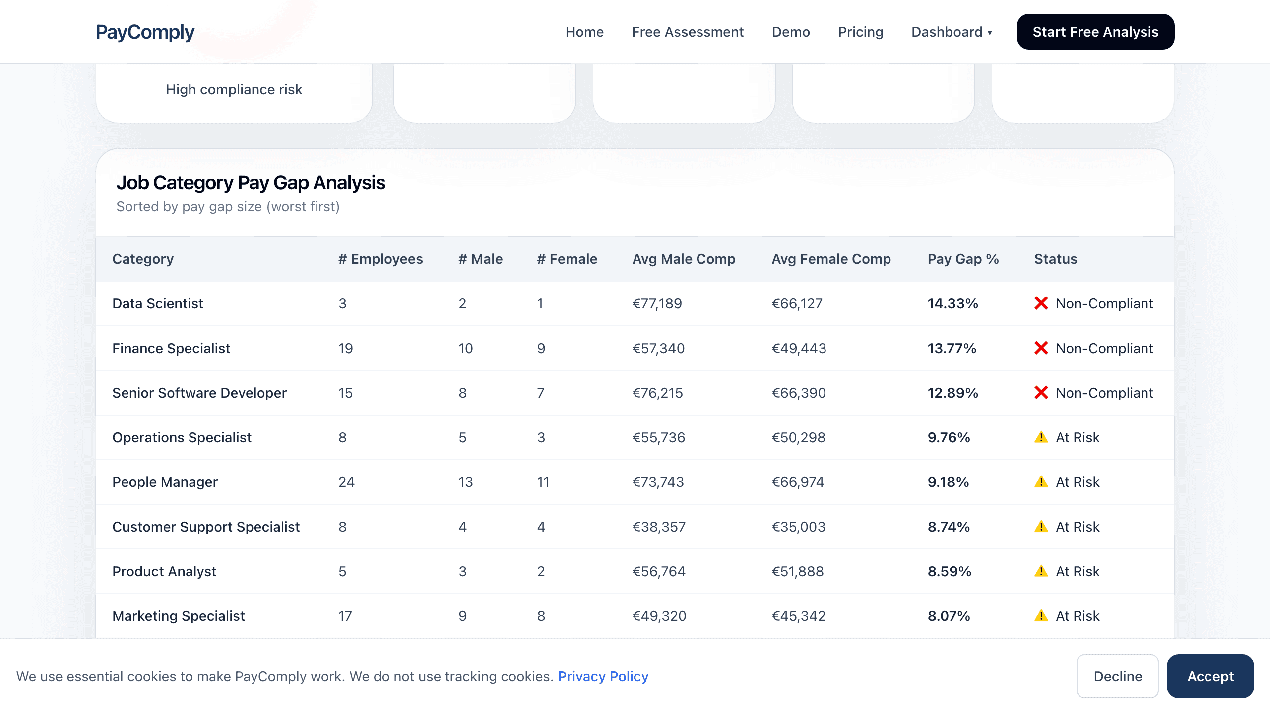Click the PayComply logo
The width and height of the screenshot is (1270, 714).
[145, 32]
